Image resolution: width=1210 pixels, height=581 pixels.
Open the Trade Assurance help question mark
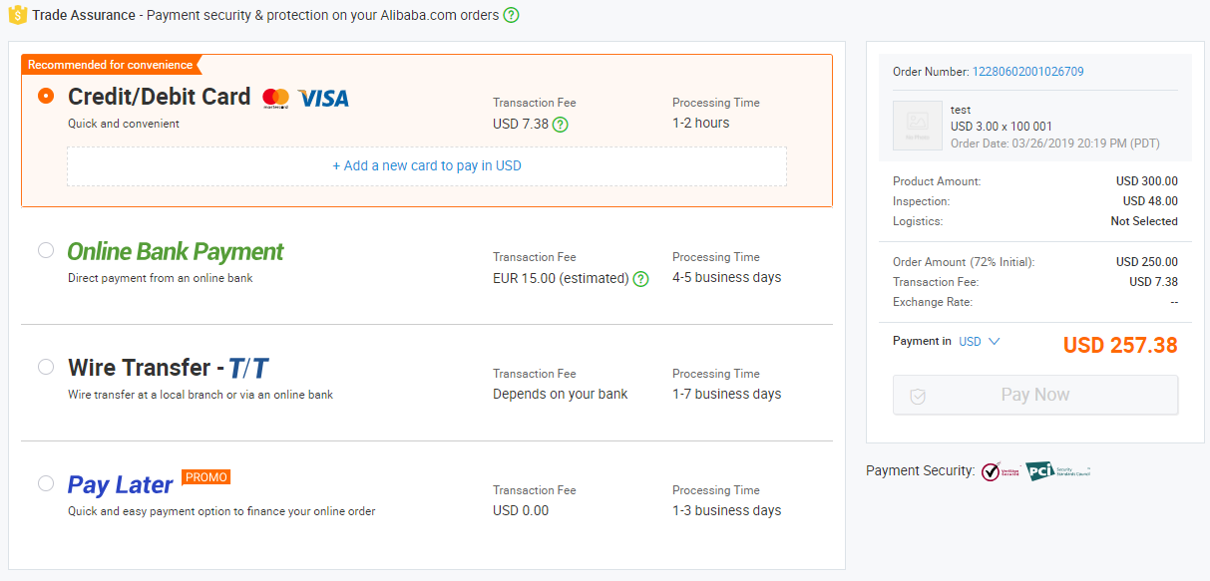pyautogui.click(x=511, y=15)
